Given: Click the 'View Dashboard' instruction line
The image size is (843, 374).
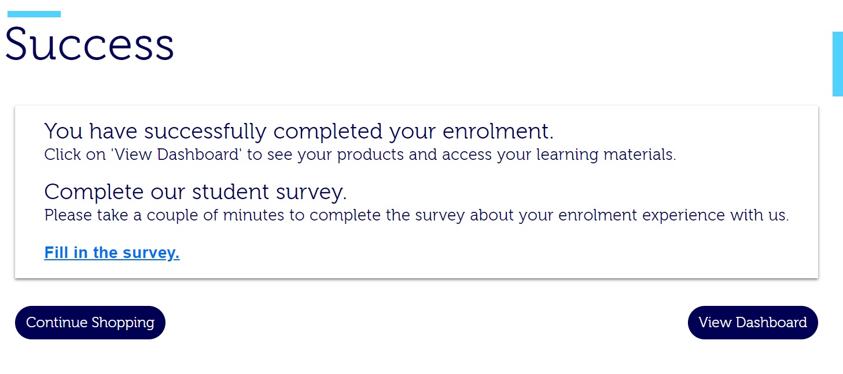Looking at the screenshot, I should coord(360,154).
